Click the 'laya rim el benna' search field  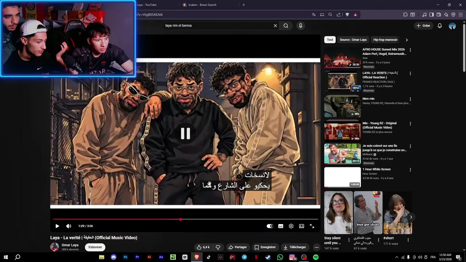[218, 25]
